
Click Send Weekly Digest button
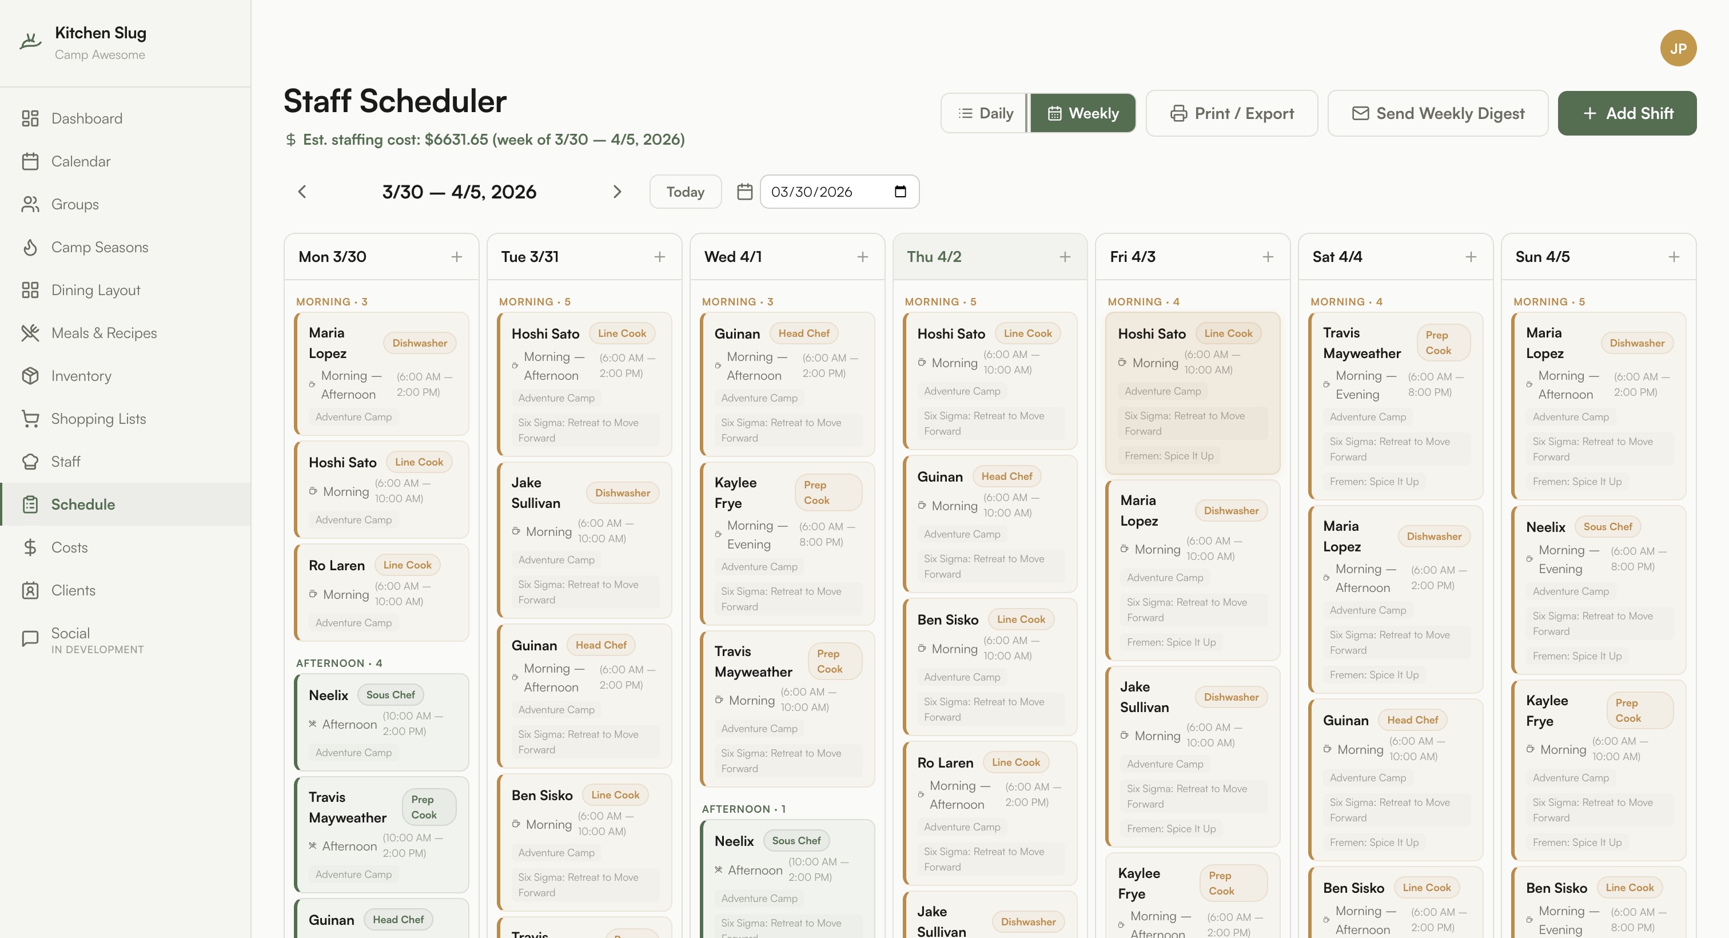point(1438,113)
